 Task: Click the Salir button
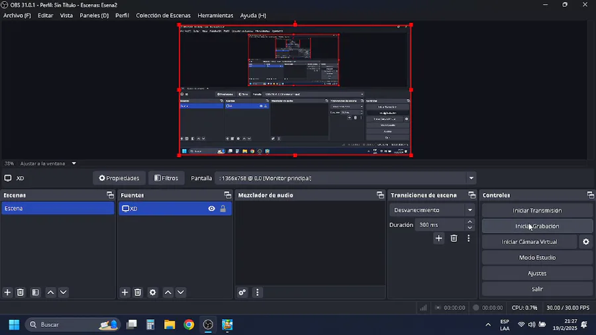click(537, 289)
